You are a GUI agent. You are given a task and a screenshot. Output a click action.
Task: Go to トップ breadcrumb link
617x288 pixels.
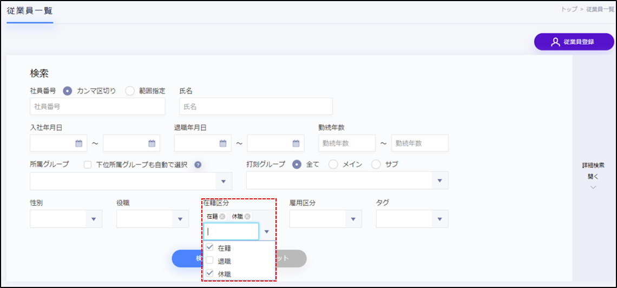569,10
